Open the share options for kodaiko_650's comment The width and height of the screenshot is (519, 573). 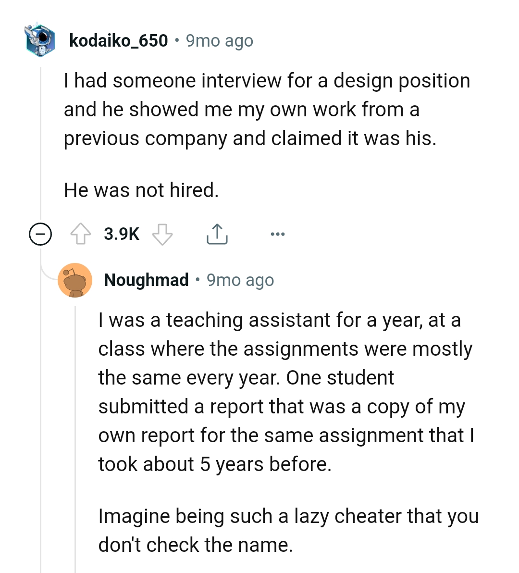(x=217, y=234)
